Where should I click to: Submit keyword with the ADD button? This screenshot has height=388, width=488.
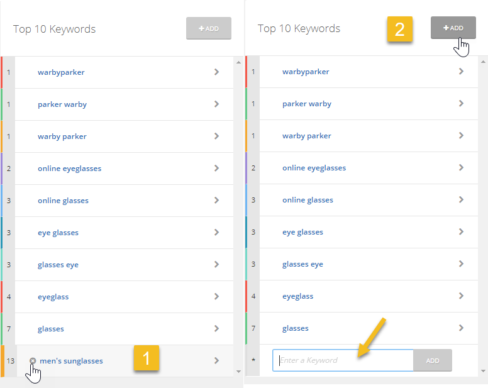[433, 360]
